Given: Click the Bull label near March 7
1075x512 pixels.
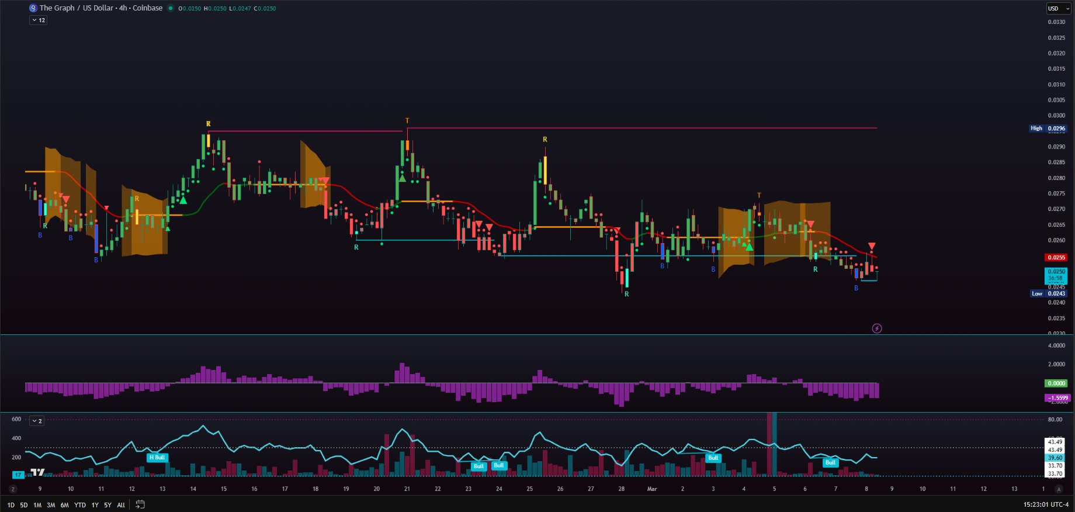Looking at the screenshot, I should [830, 463].
